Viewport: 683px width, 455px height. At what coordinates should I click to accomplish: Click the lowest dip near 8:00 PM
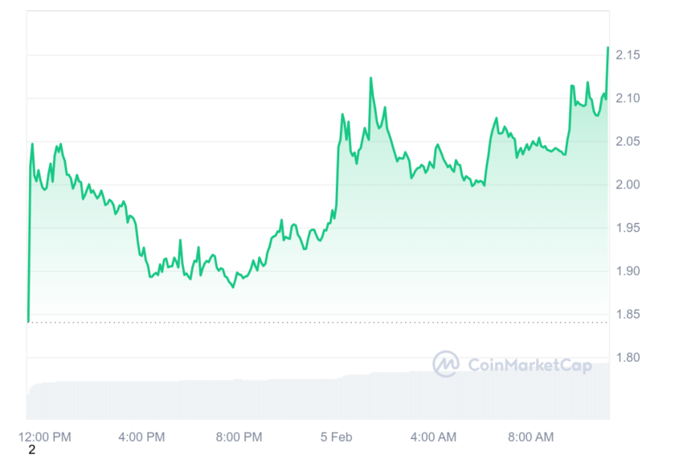pos(233,287)
